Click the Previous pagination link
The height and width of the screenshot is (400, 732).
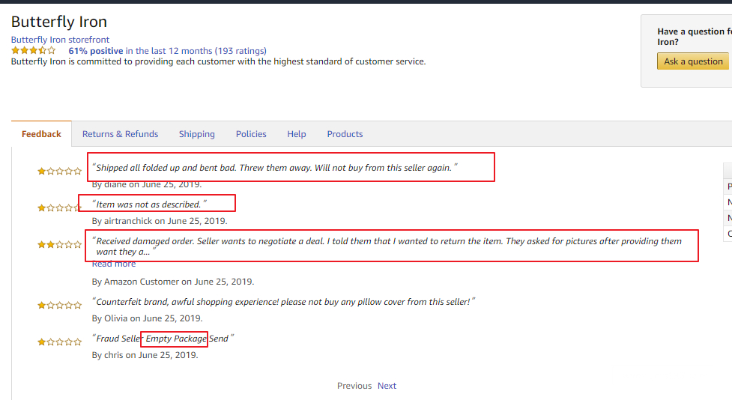354,386
